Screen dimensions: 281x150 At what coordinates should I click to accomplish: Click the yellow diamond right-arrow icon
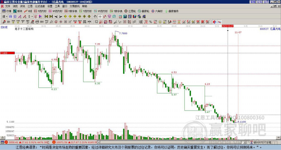click(70, 17)
